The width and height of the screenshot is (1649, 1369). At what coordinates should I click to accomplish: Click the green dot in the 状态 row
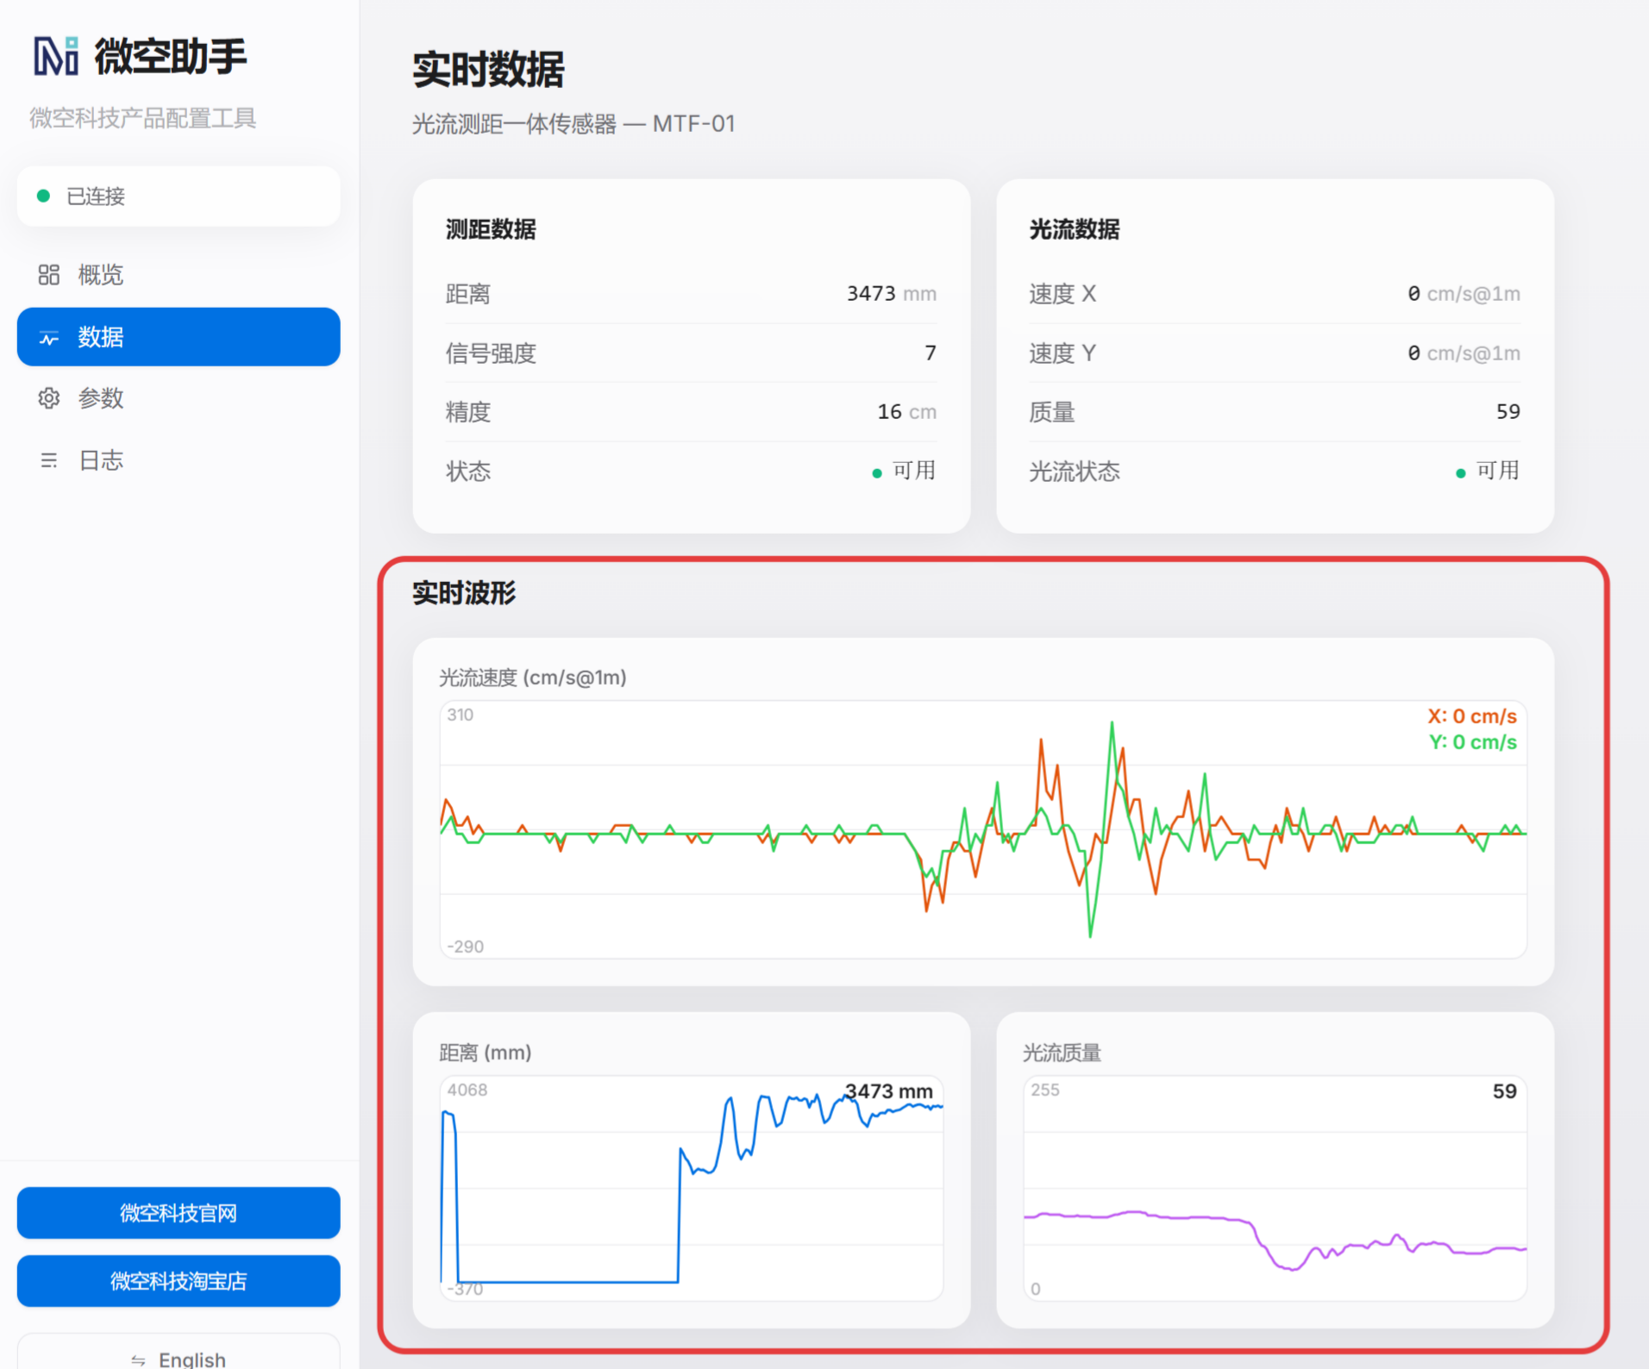[877, 472]
